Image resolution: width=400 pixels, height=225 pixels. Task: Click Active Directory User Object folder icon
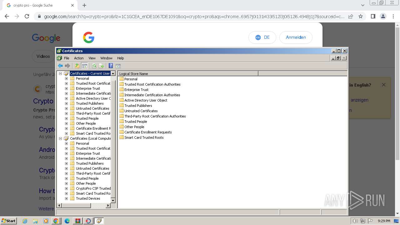click(122, 100)
